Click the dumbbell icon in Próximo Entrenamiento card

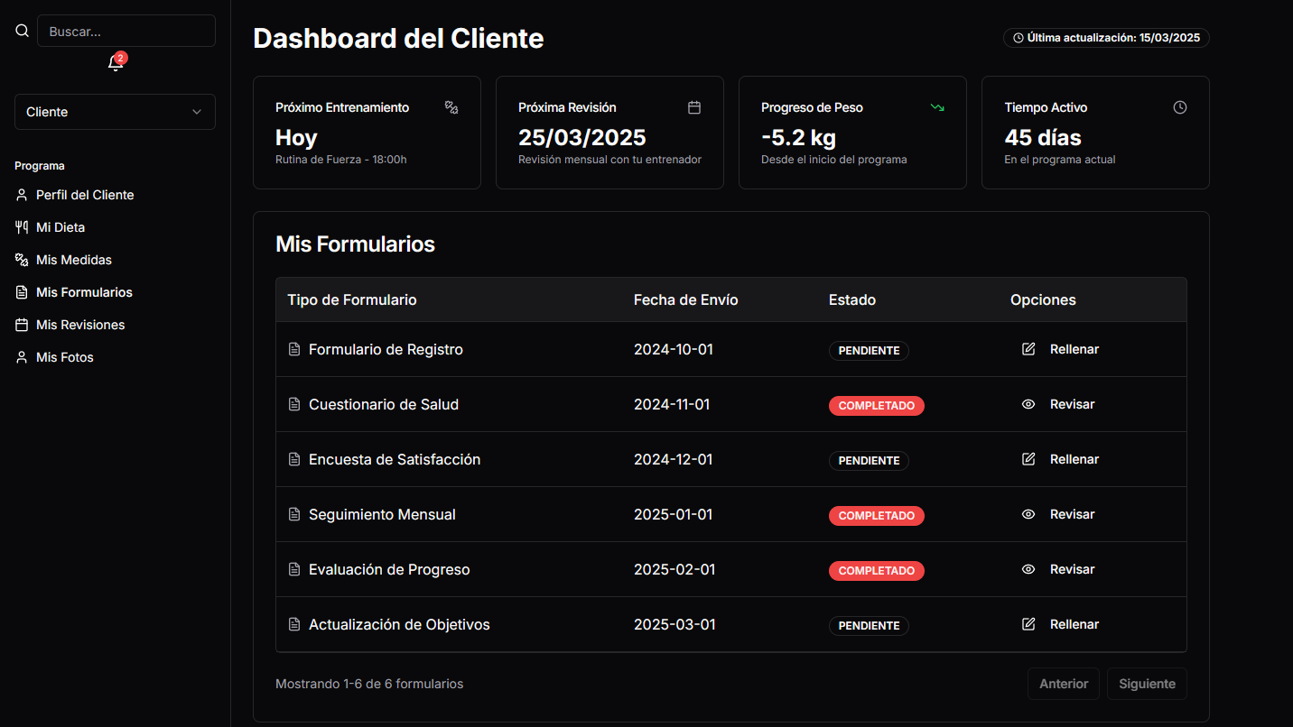click(451, 107)
